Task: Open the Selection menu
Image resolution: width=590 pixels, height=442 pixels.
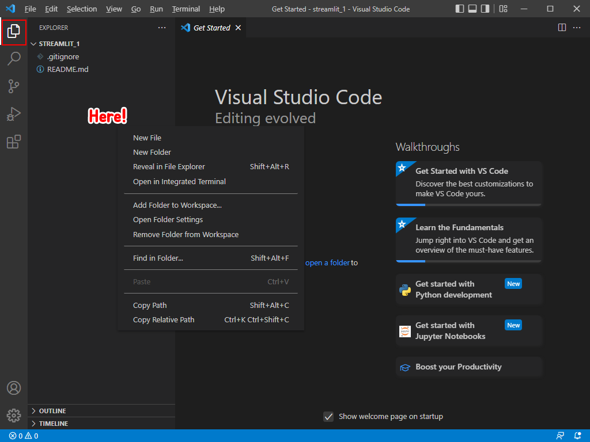Action: tap(82, 9)
